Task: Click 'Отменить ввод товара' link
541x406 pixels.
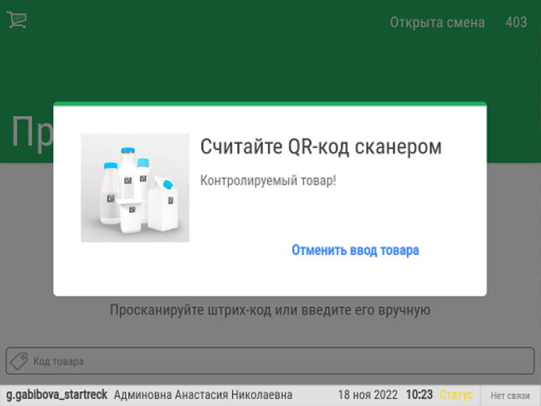Action: tap(355, 250)
